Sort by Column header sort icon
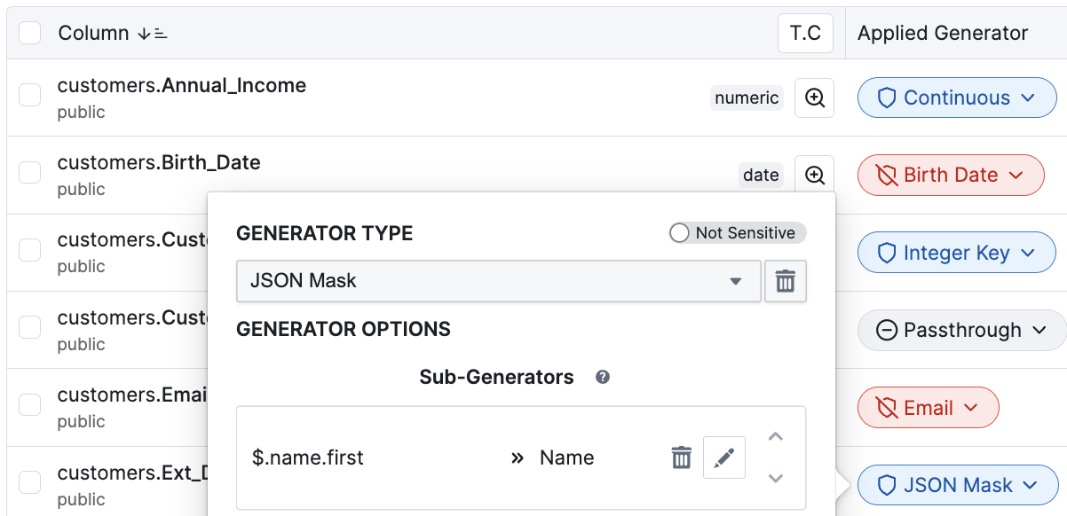 153,34
